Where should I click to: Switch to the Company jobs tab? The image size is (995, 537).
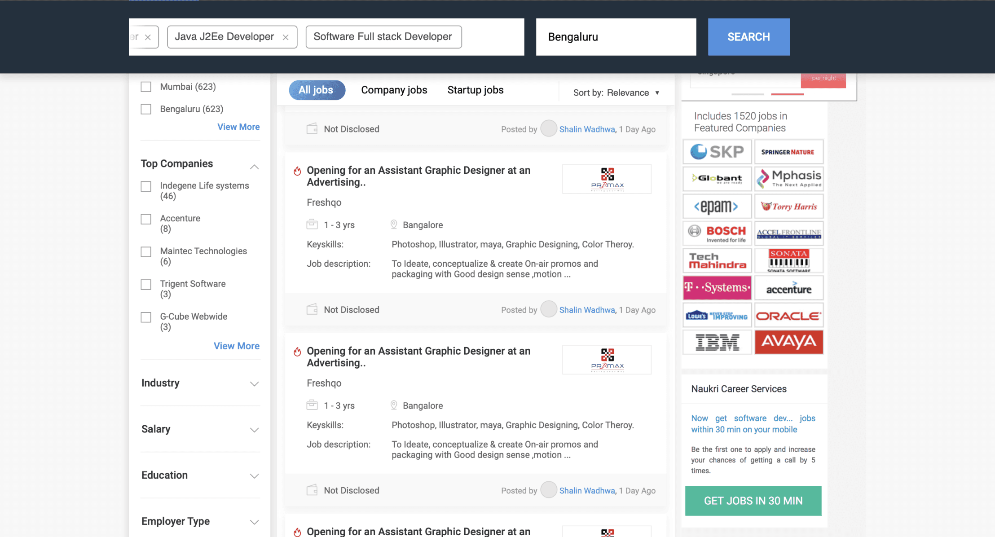394,90
